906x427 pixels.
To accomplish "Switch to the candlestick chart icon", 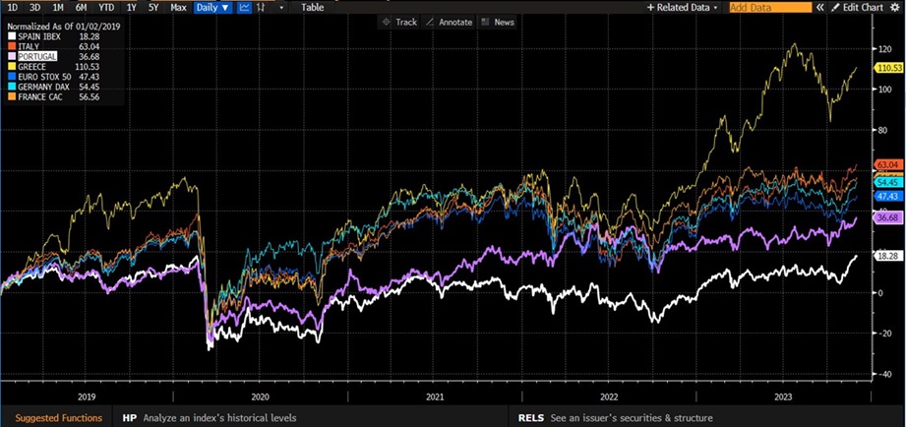I will pyautogui.click(x=261, y=7).
